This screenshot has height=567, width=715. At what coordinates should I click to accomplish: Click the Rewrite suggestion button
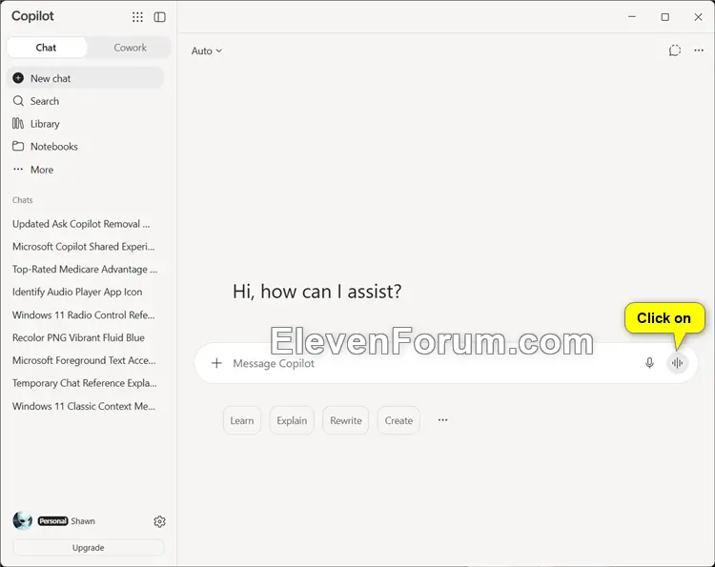tap(346, 420)
